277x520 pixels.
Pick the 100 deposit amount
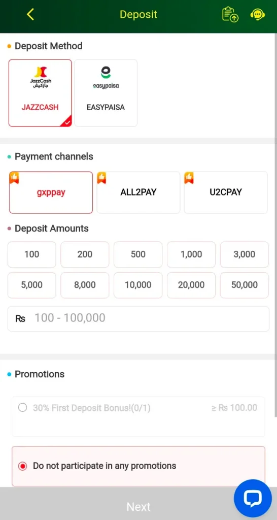point(32,254)
